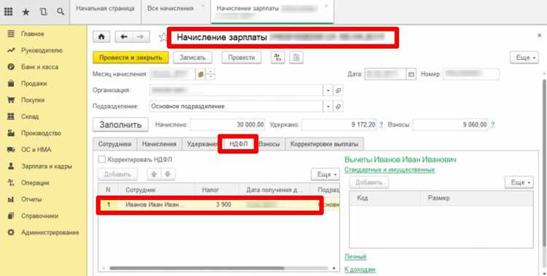Move row down in НДФЛ table

[x=168, y=174]
